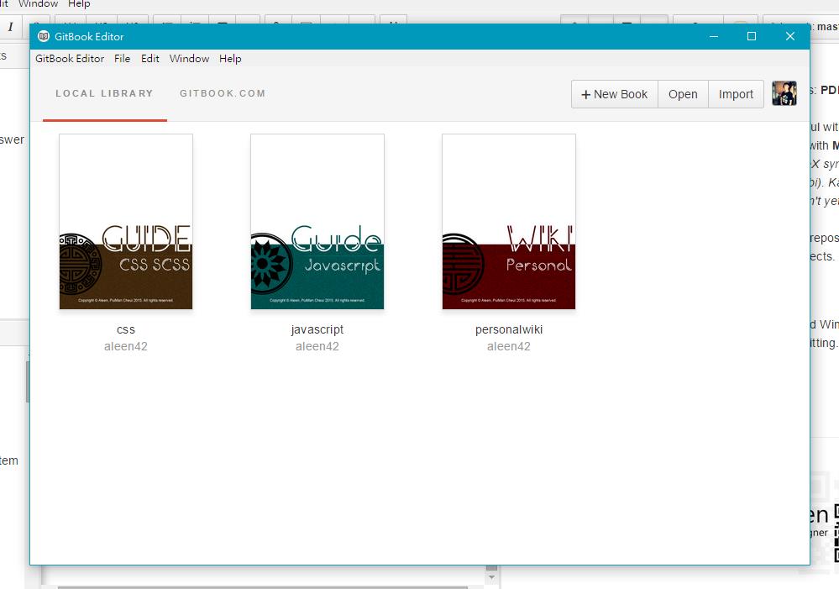Open the Personal Wiki book cover
The height and width of the screenshot is (589, 839).
pos(509,222)
